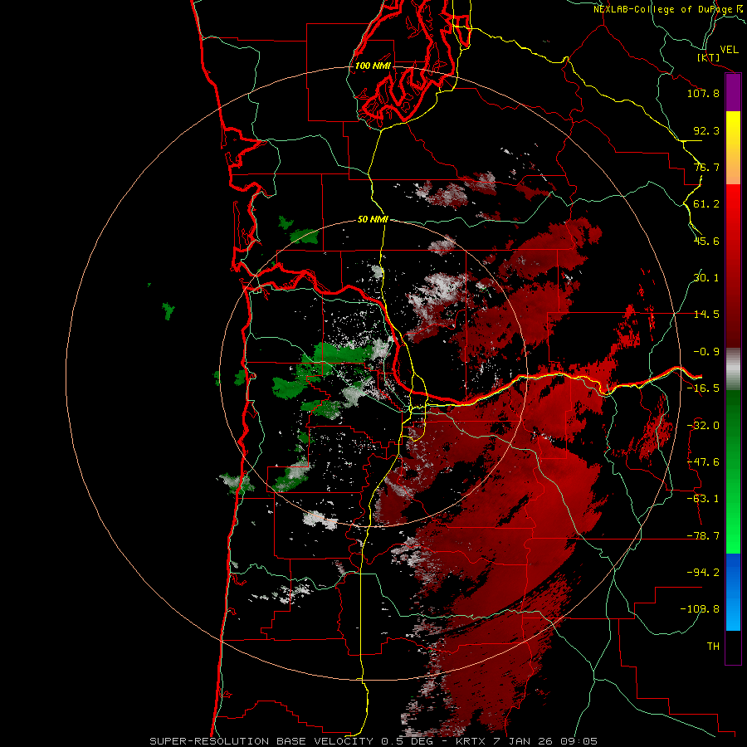Click the -32.0 value on the velocity scale
The width and height of the screenshot is (747, 747).
pos(703,426)
